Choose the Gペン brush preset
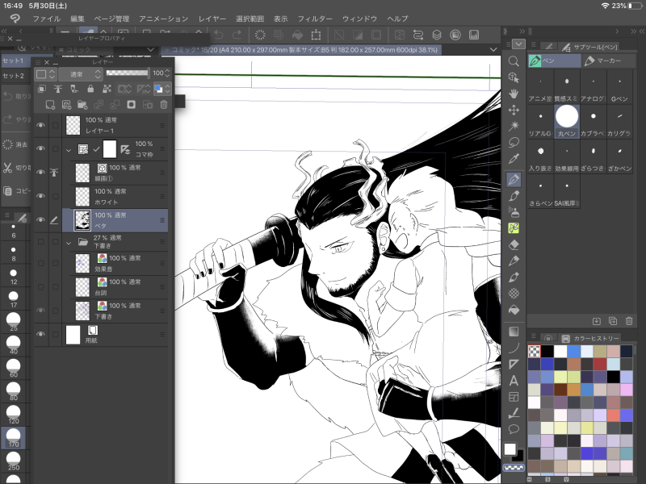 coord(619,87)
